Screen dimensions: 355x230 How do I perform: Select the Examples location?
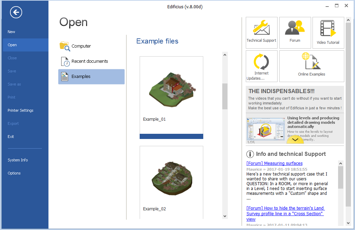(91, 77)
